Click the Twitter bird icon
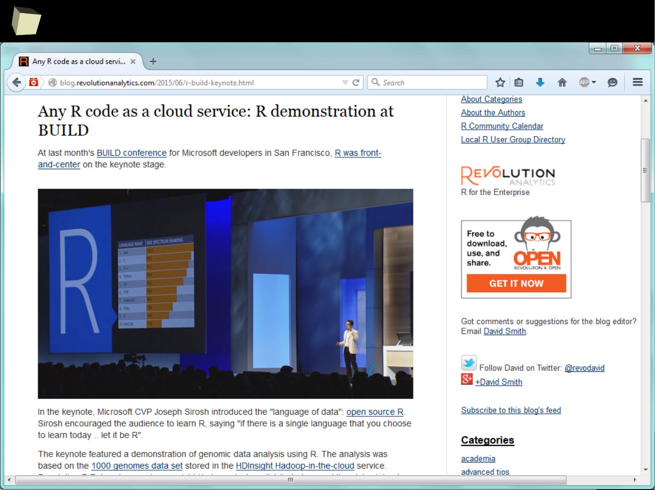The image size is (655, 490). (x=469, y=363)
